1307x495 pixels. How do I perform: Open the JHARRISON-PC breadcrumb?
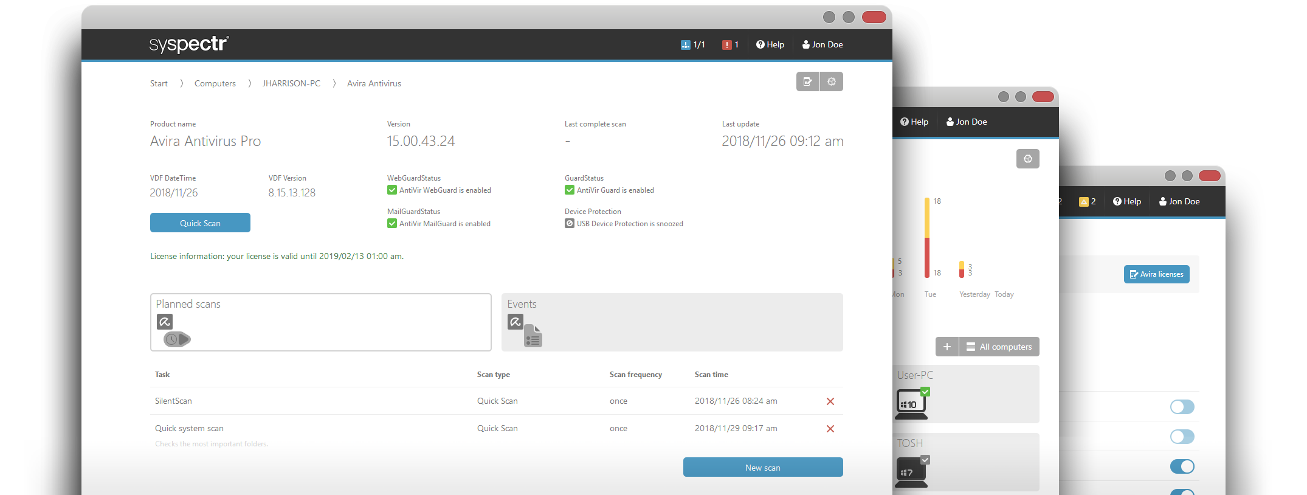point(291,83)
